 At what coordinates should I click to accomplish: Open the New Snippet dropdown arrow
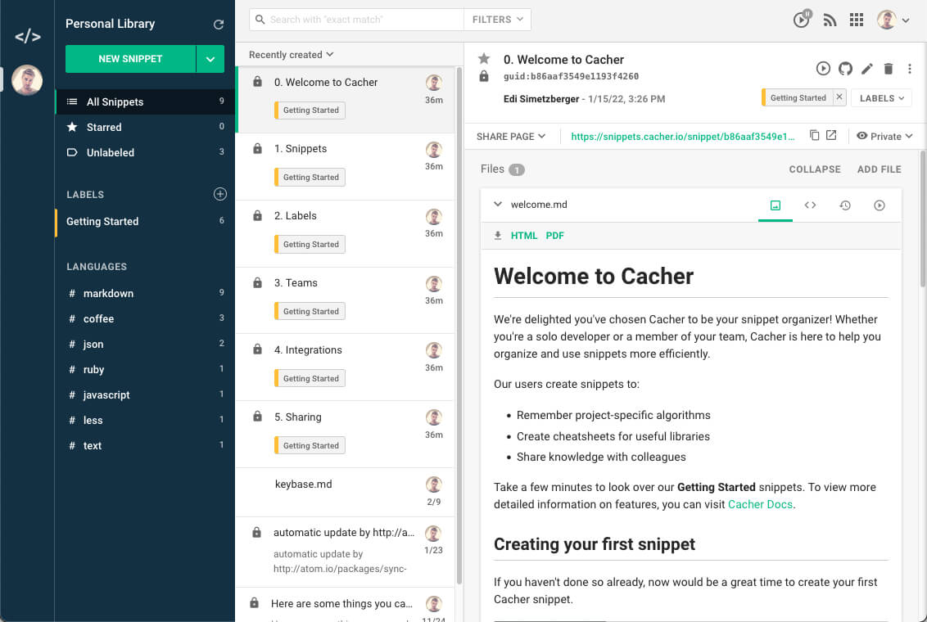(x=210, y=59)
